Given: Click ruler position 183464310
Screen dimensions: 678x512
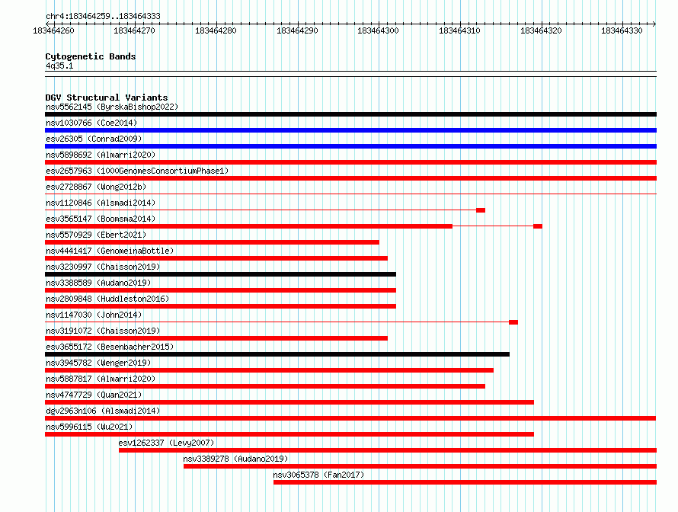Looking at the screenshot, I should pyautogui.click(x=459, y=30).
